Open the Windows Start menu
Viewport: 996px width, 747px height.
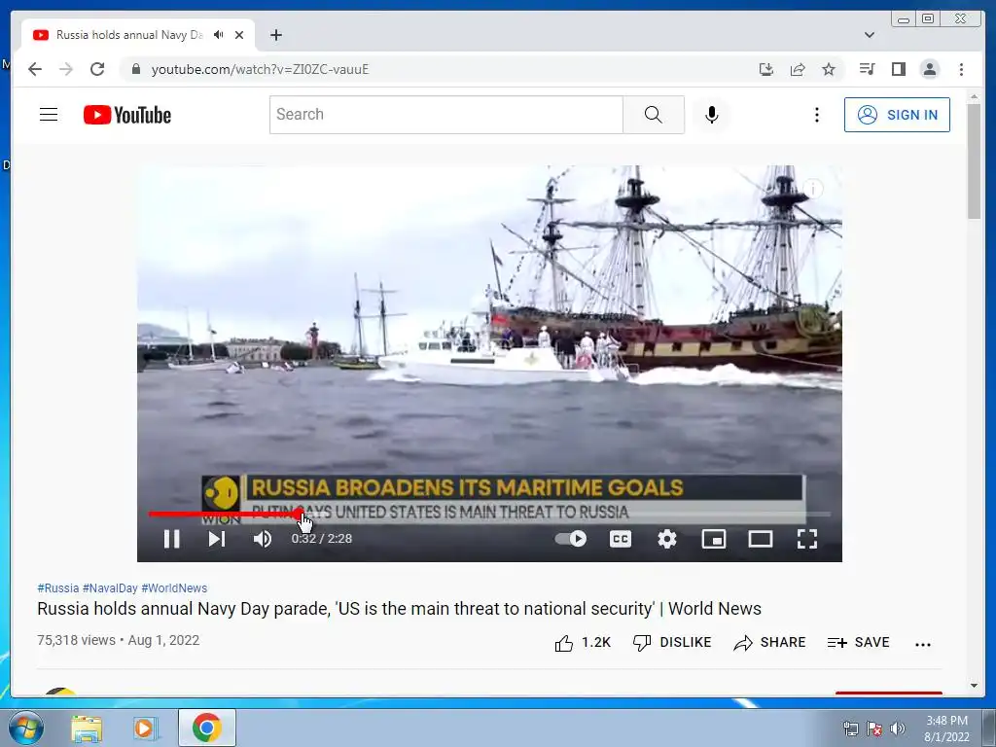pos(26,728)
